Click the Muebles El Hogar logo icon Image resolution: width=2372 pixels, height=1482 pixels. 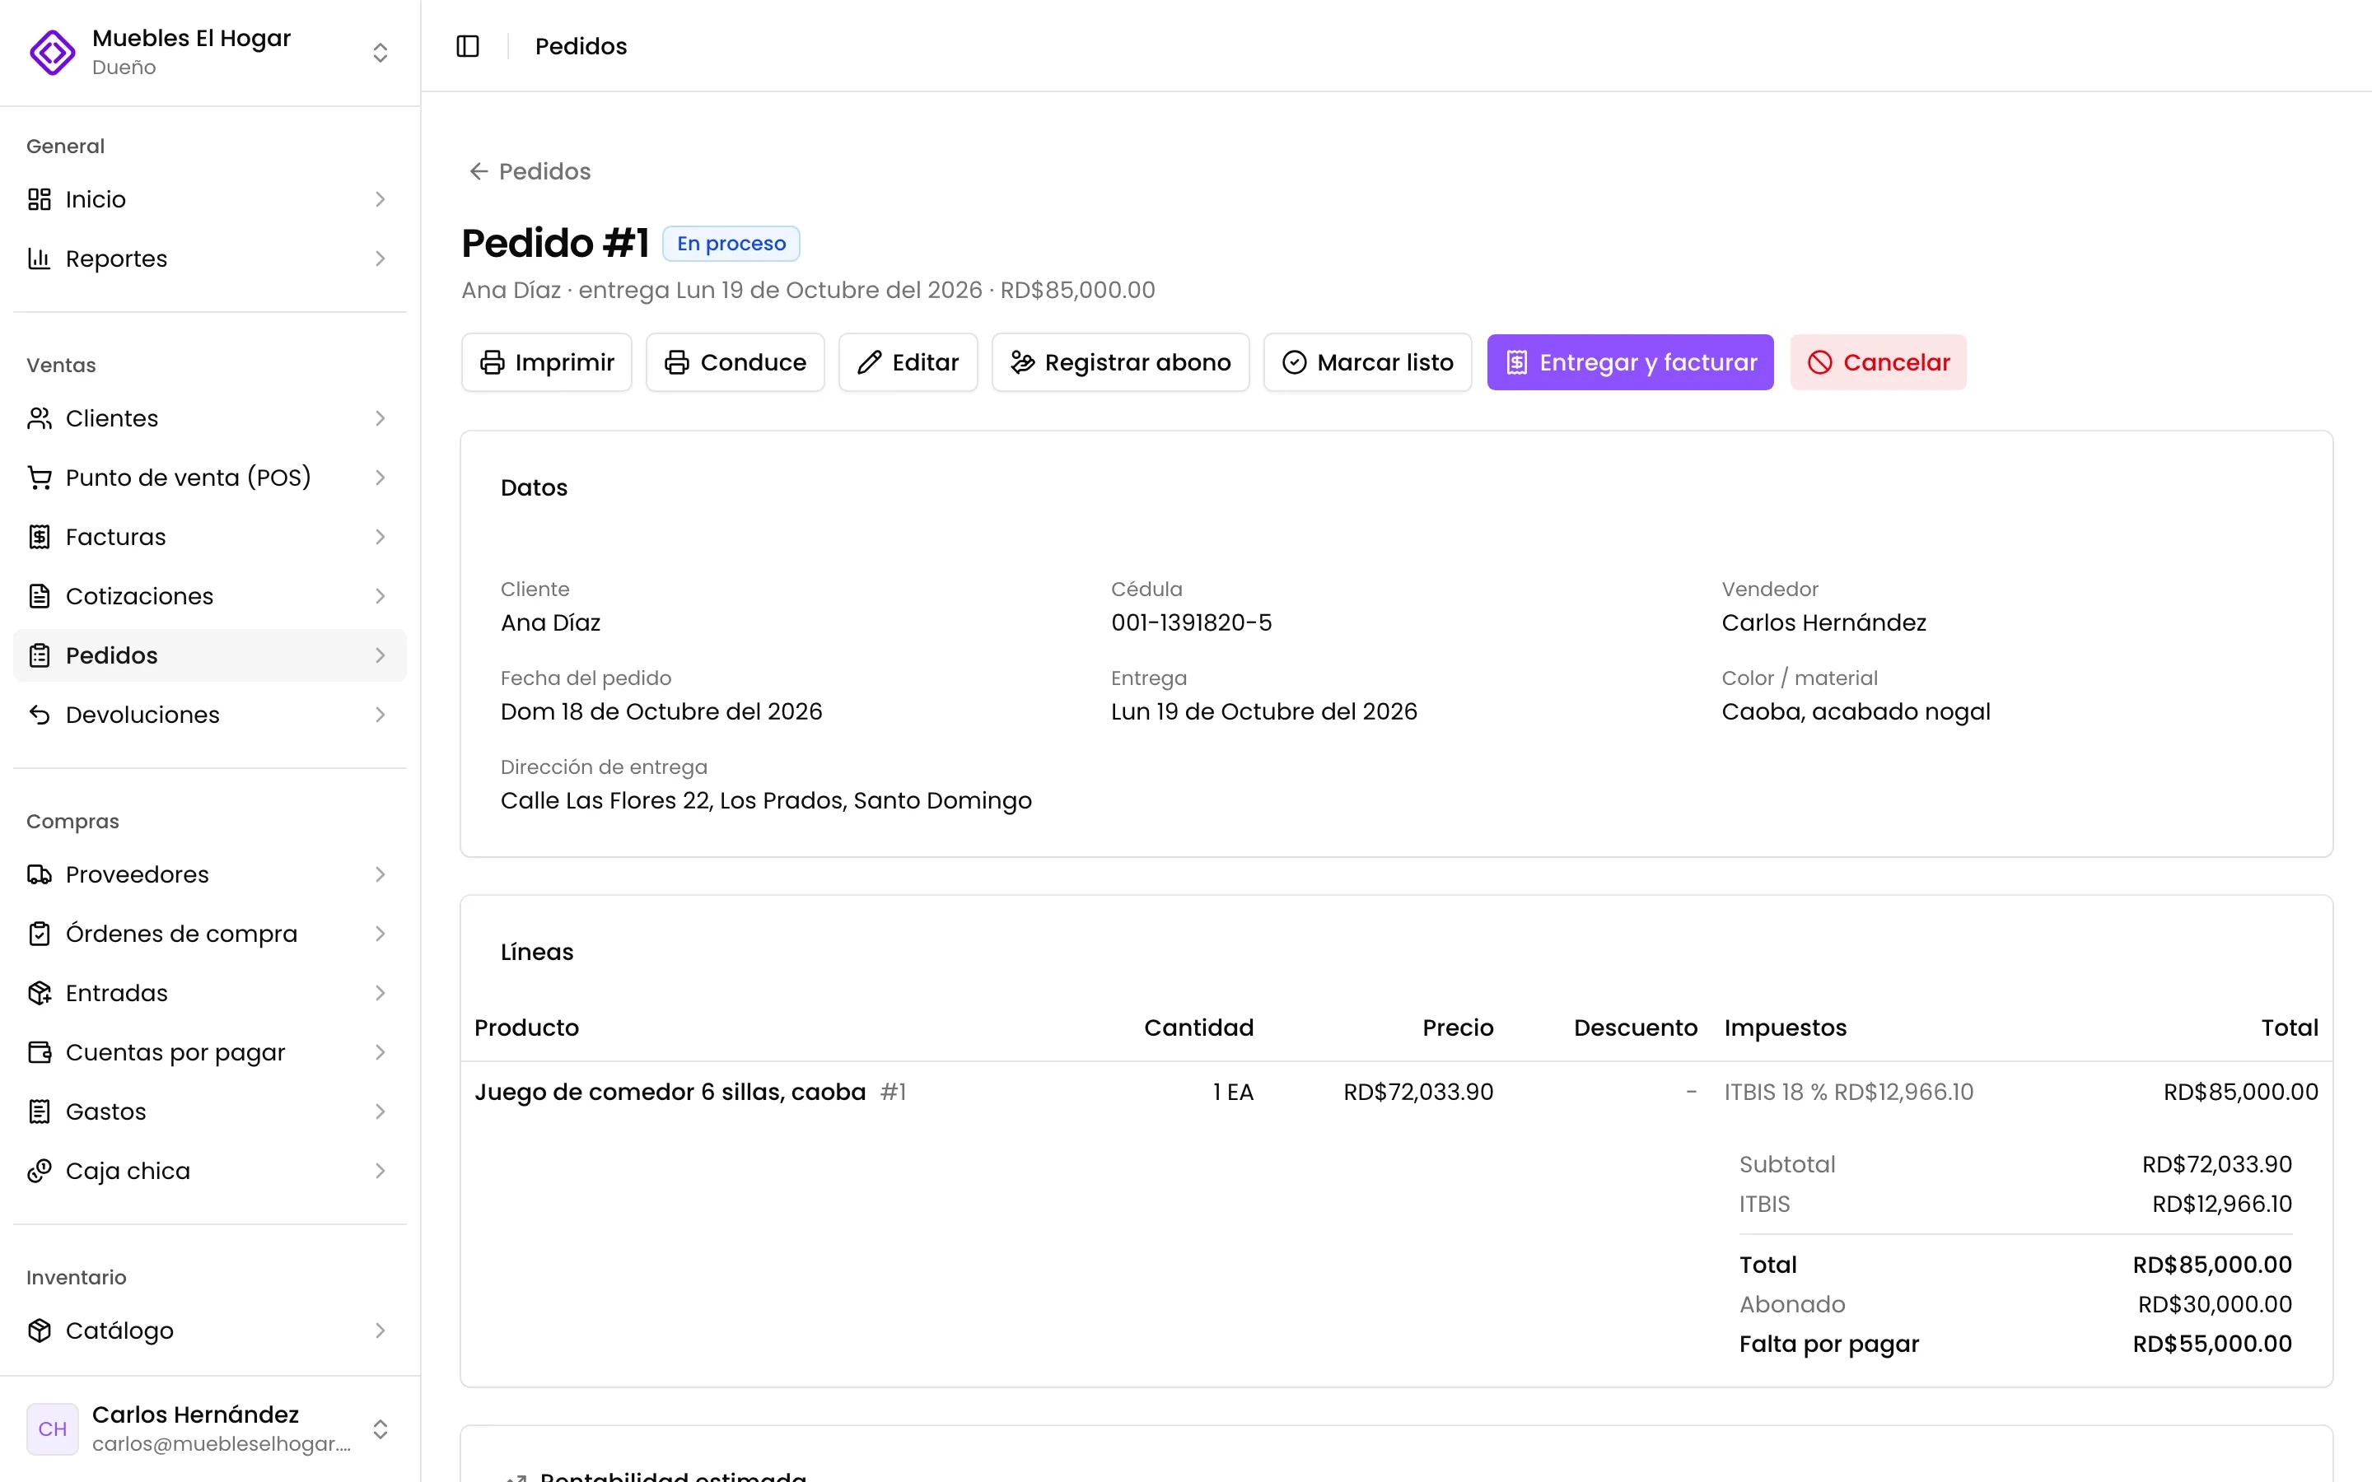[52, 52]
